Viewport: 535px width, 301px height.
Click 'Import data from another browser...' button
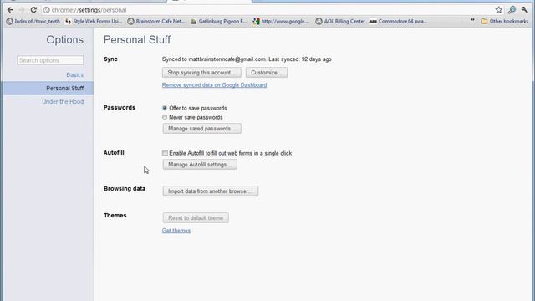coord(211,191)
